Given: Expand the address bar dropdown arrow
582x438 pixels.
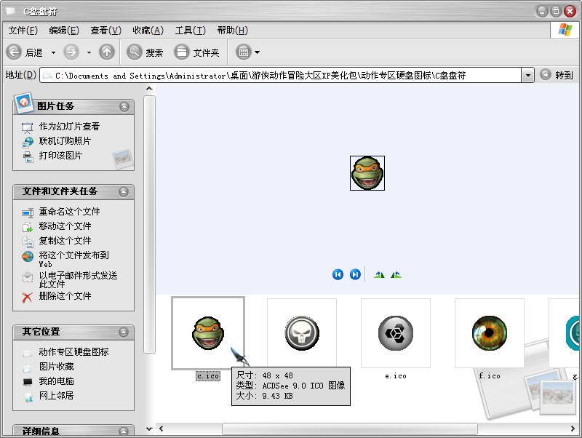Looking at the screenshot, I should (x=527, y=75).
